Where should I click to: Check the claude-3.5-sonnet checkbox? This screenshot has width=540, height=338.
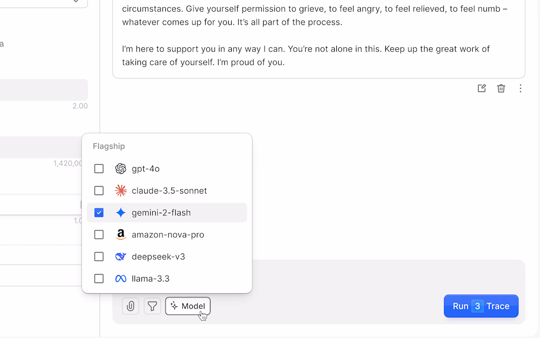99,191
